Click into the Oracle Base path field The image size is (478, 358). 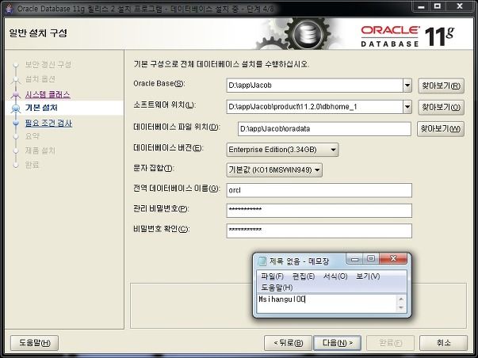pyautogui.click(x=315, y=86)
